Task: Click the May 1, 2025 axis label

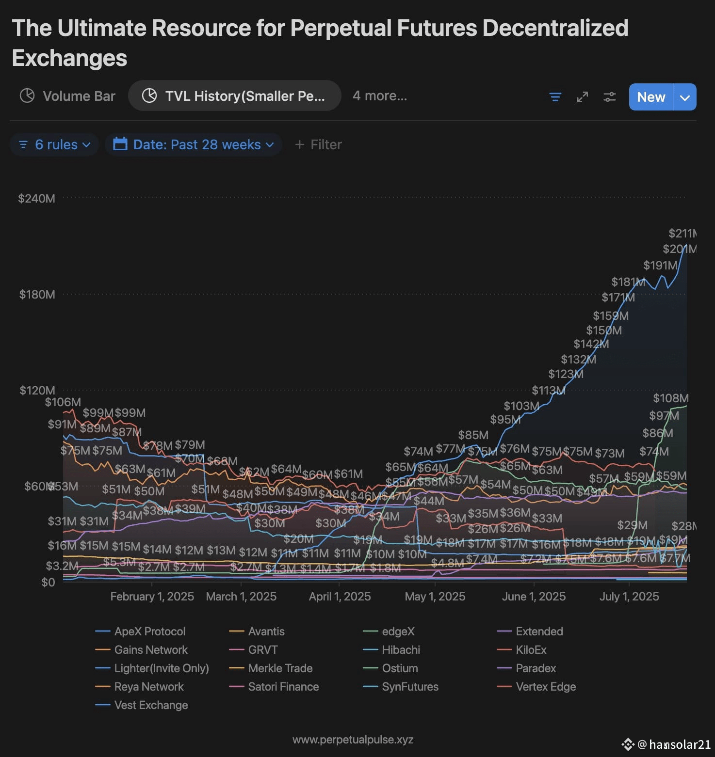Action: 435,597
